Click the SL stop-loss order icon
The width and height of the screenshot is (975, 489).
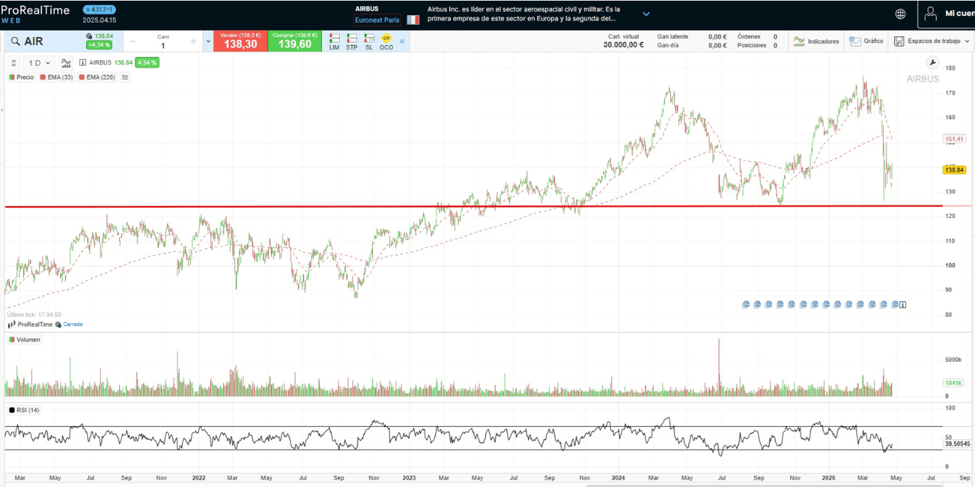point(369,41)
